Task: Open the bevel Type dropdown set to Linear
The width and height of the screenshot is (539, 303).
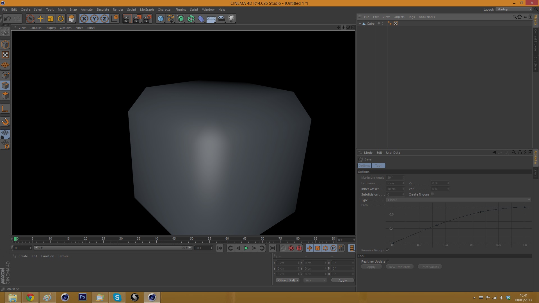Action: [x=458, y=200]
